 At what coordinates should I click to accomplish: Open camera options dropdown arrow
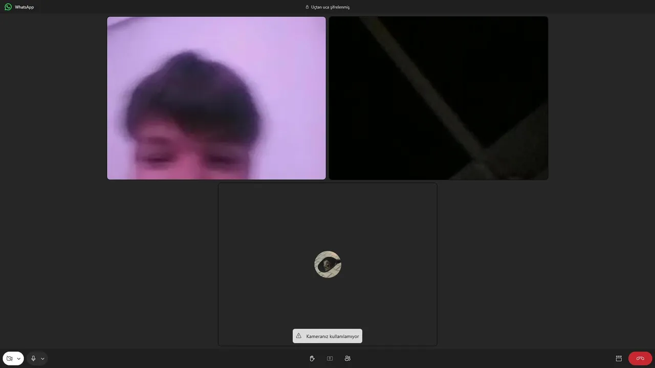pos(19,359)
